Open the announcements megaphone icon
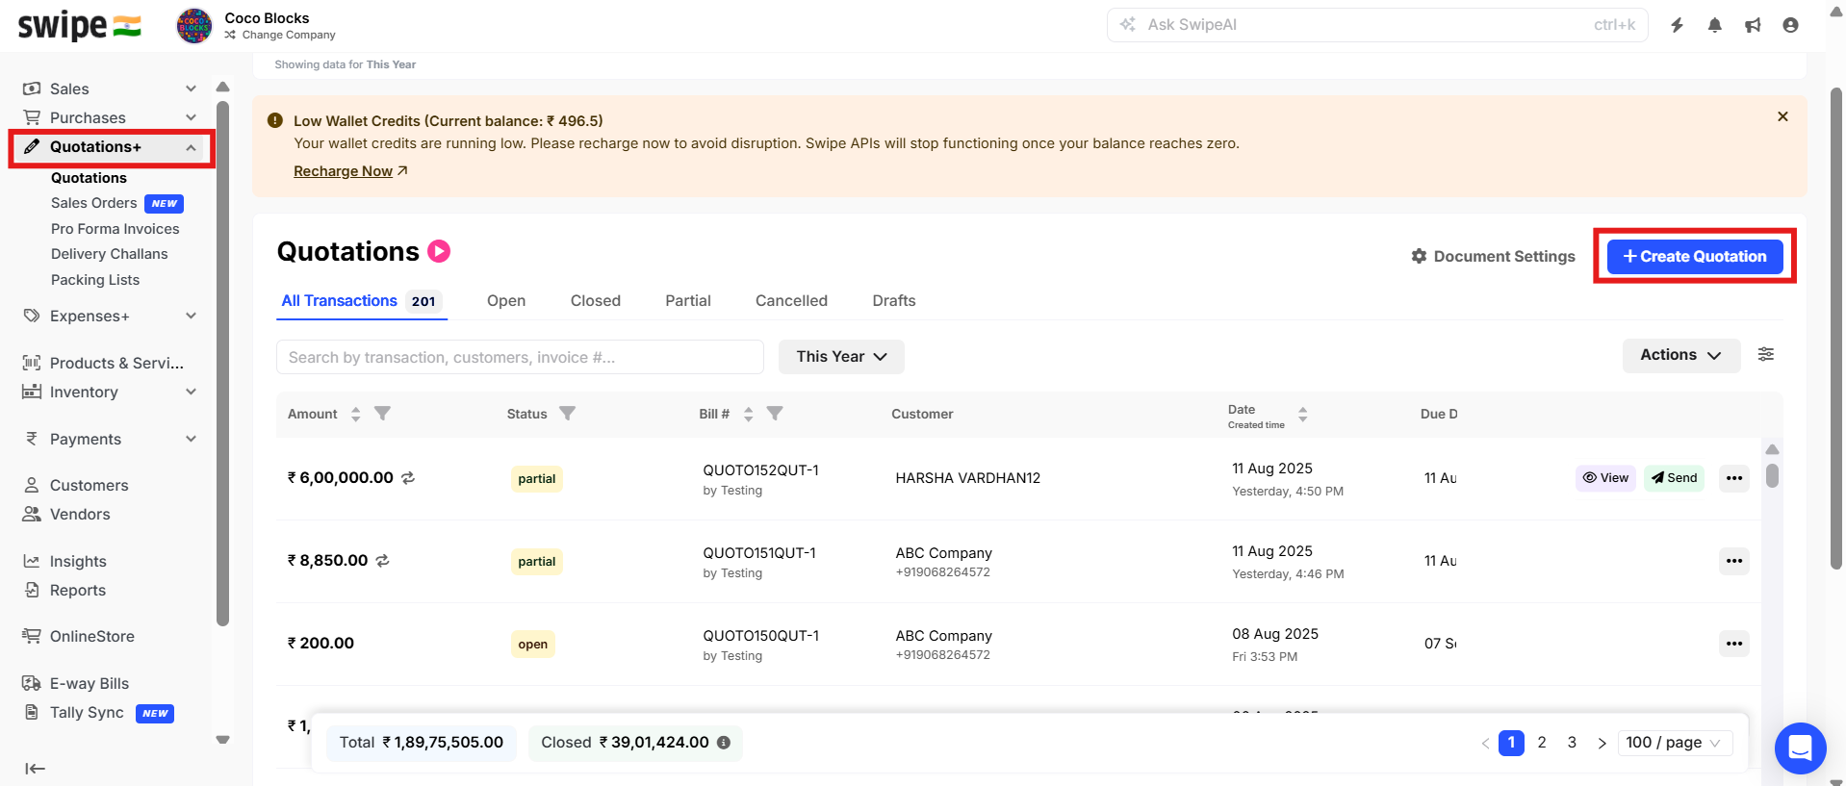 (1753, 25)
